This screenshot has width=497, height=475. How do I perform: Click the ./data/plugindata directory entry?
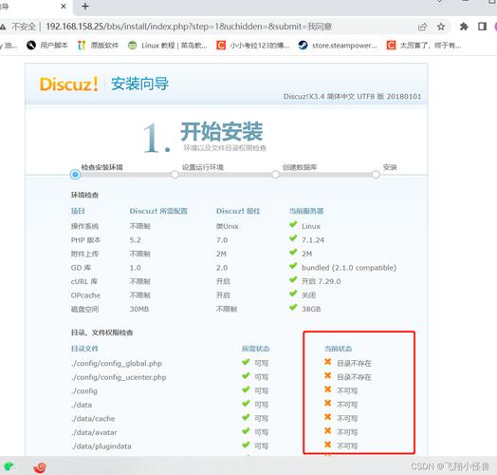click(x=101, y=446)
